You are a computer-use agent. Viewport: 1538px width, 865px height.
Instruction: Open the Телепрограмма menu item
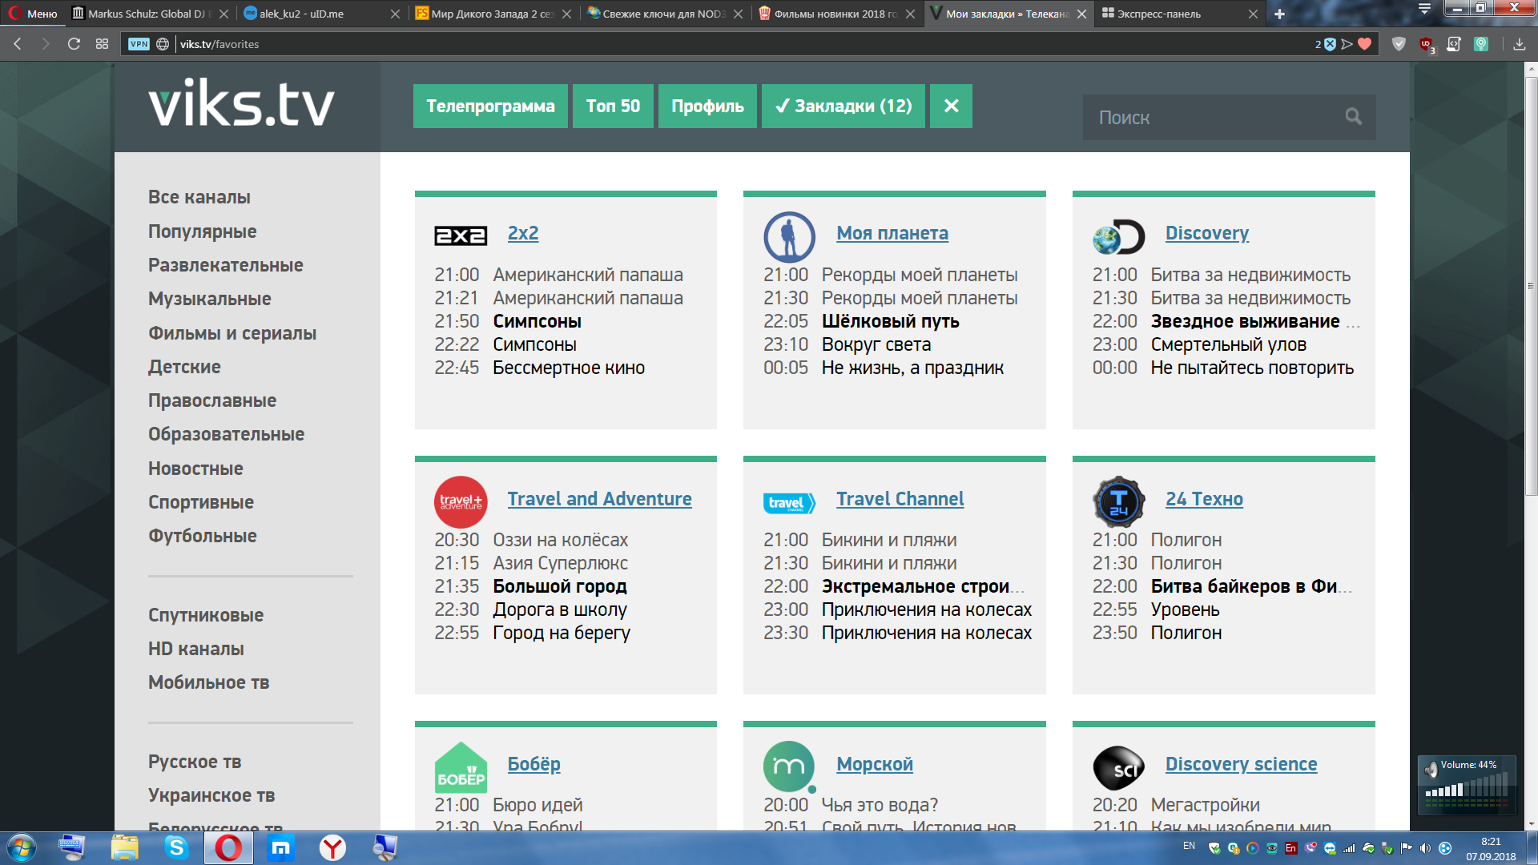489,105
